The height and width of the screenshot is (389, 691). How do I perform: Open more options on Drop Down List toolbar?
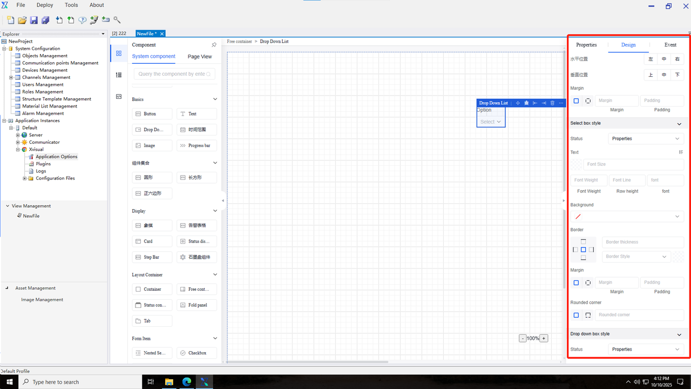561,103
